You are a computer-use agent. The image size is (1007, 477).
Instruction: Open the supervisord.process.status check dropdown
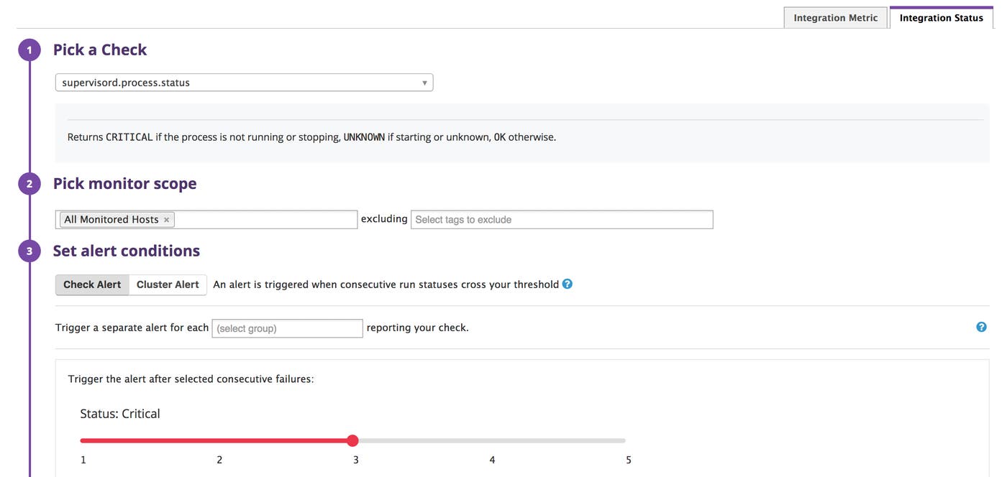[244, 83]
